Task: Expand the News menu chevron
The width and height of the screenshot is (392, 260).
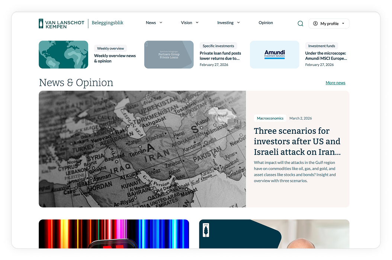Action: [x=161, y=23]
